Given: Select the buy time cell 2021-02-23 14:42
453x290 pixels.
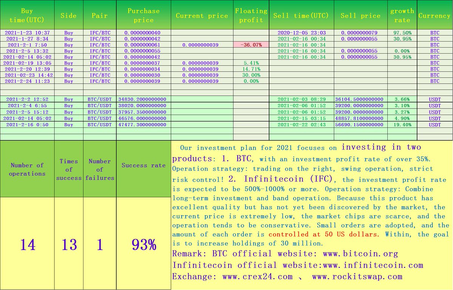Looking at the screenshot, I should (27, 75).
